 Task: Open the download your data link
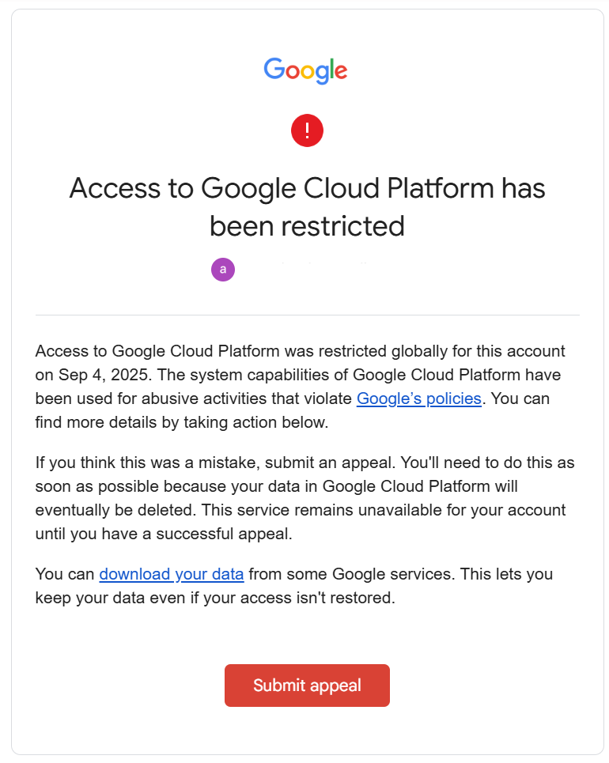[172, 574]
